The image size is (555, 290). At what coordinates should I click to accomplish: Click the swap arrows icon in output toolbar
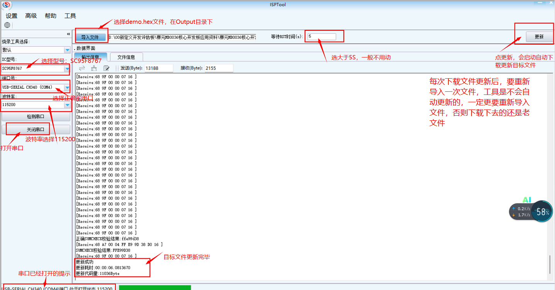point(82,68)
